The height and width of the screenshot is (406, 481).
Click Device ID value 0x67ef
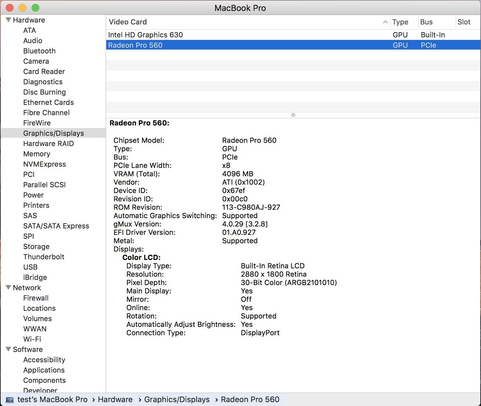(233, 190)
